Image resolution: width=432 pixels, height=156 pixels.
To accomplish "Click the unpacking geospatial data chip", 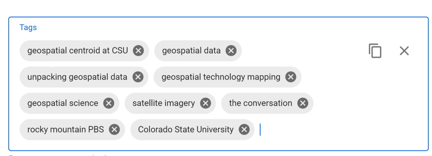I will click(x=84, y=77).
